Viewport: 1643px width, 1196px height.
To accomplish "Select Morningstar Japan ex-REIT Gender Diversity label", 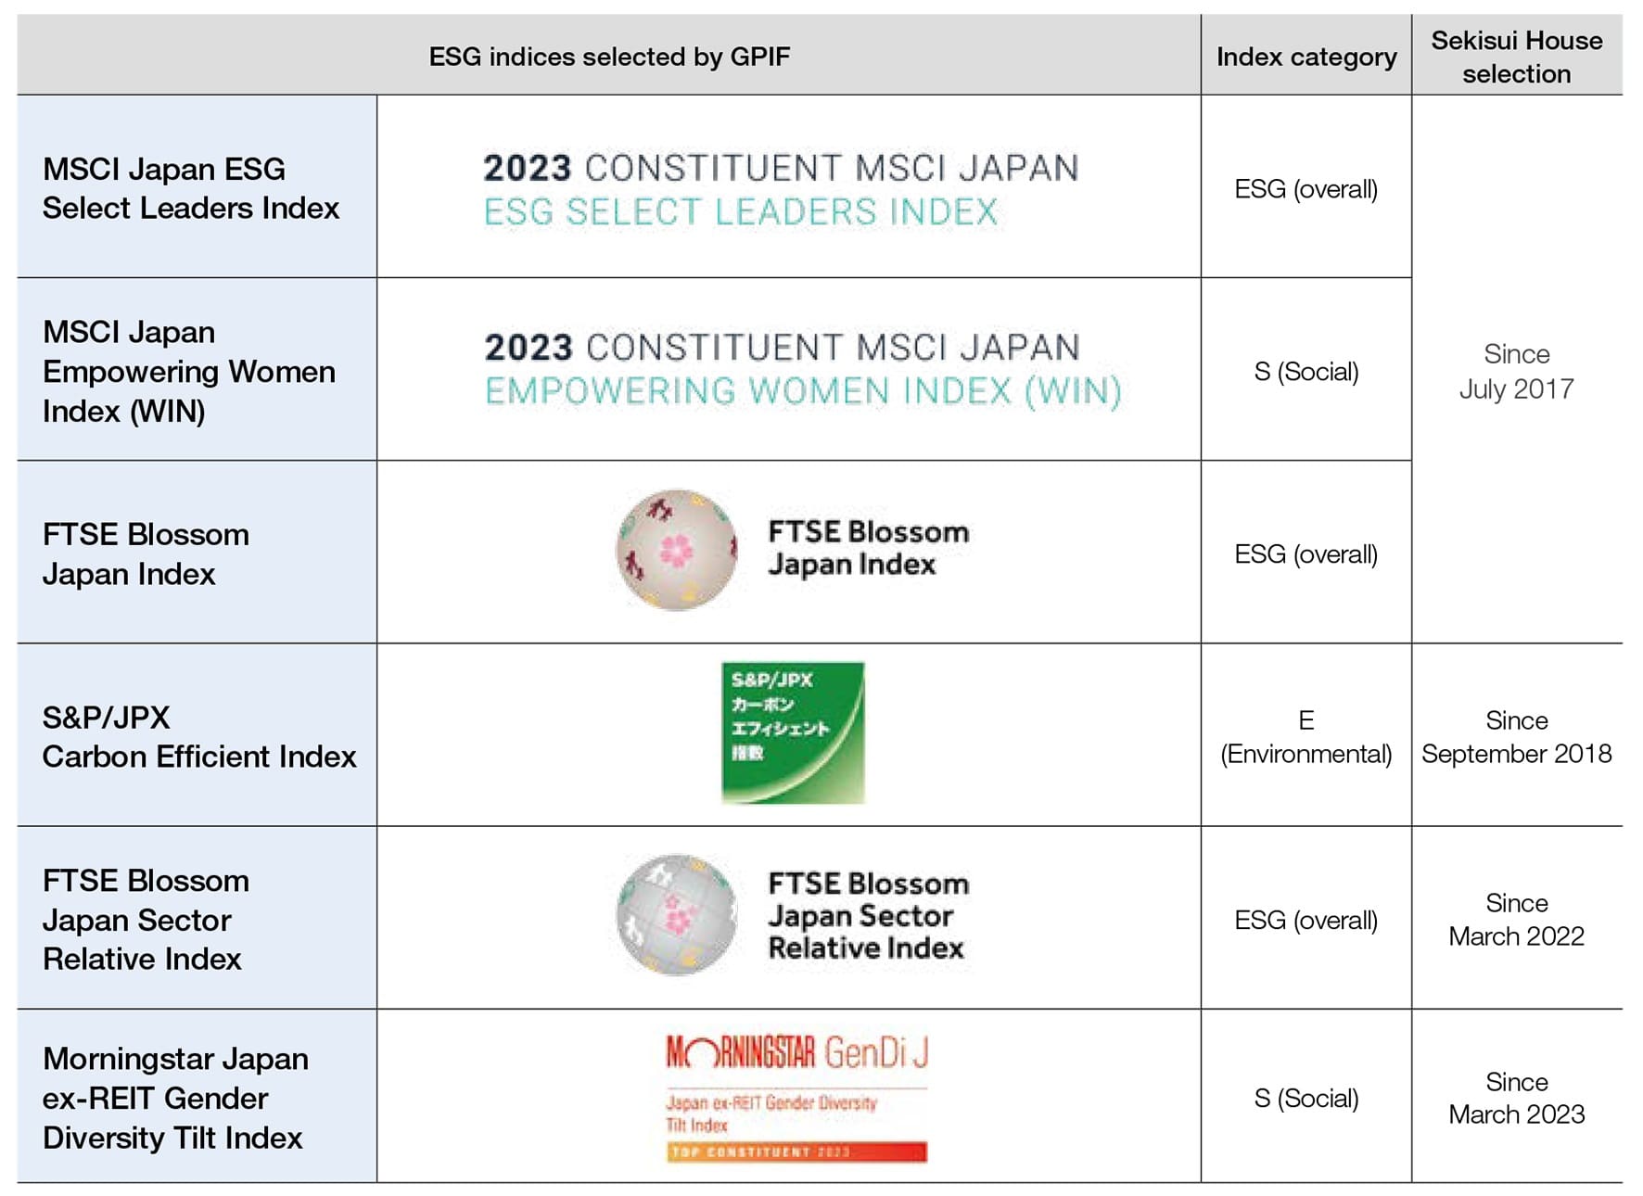I will 175,1098.
